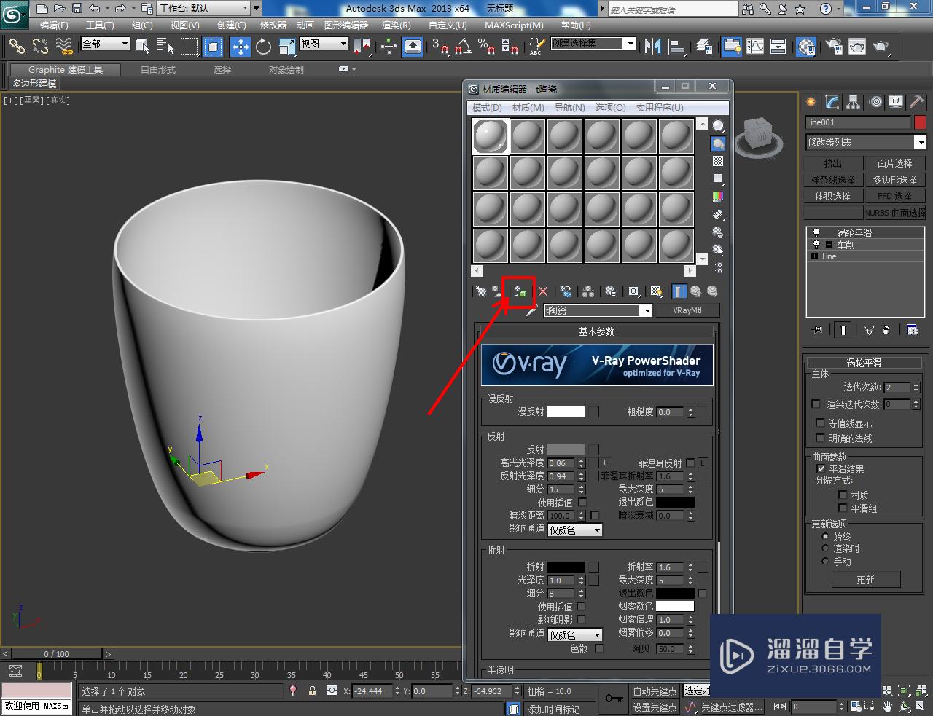Select 渲染时 update radio option

point(825,548)
